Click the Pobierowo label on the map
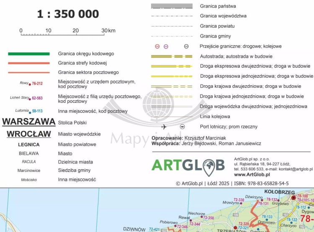 coord(169,222)
